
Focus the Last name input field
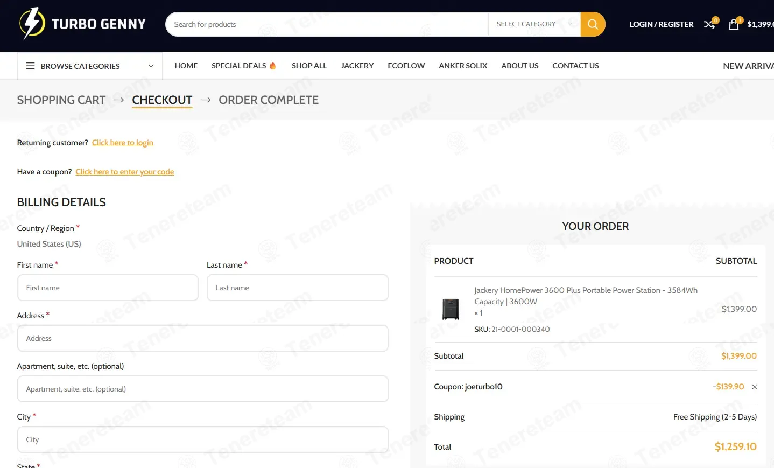click(298, 288)
